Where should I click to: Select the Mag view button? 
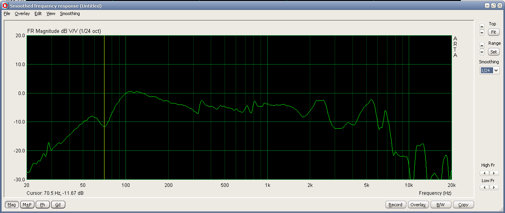11,204
